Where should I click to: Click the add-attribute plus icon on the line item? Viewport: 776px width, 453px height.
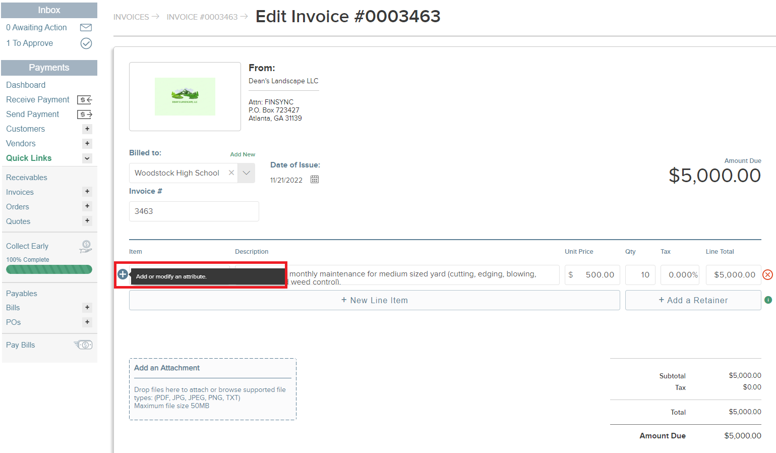[x=123, y=274]
